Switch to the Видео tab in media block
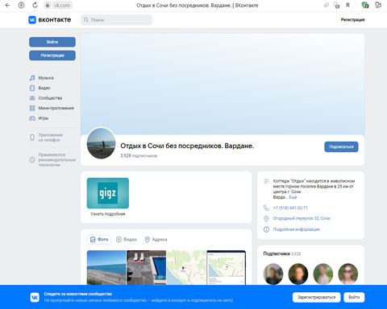The height and width of the screenshot is (309, 387). coord(127,239)
